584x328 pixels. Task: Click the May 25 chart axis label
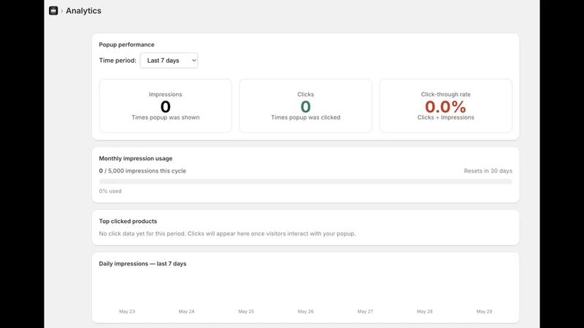[x=246, y=311]
